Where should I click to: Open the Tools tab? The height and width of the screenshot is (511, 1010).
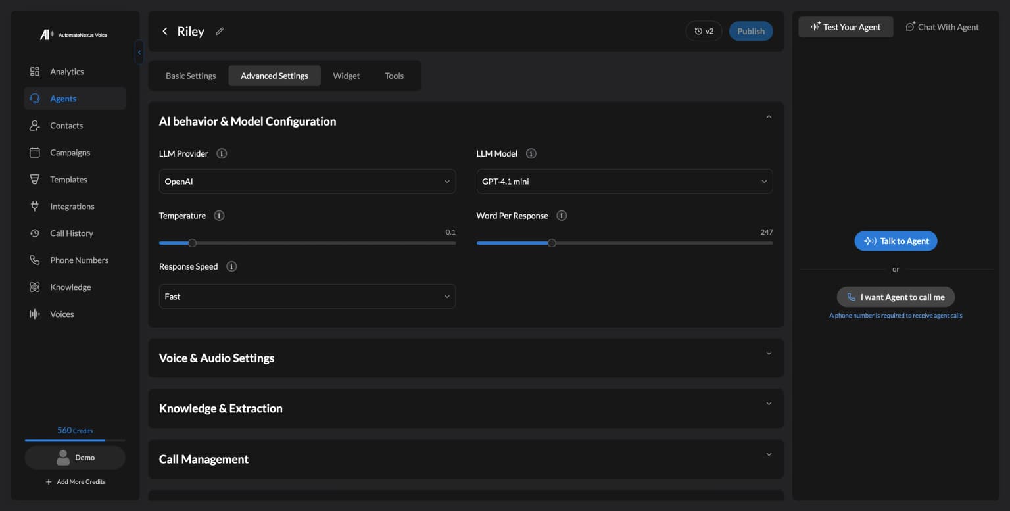click(x=394, y=76)
